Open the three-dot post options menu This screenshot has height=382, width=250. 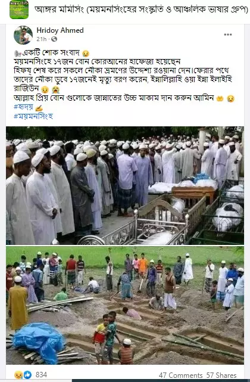(228, 35)
